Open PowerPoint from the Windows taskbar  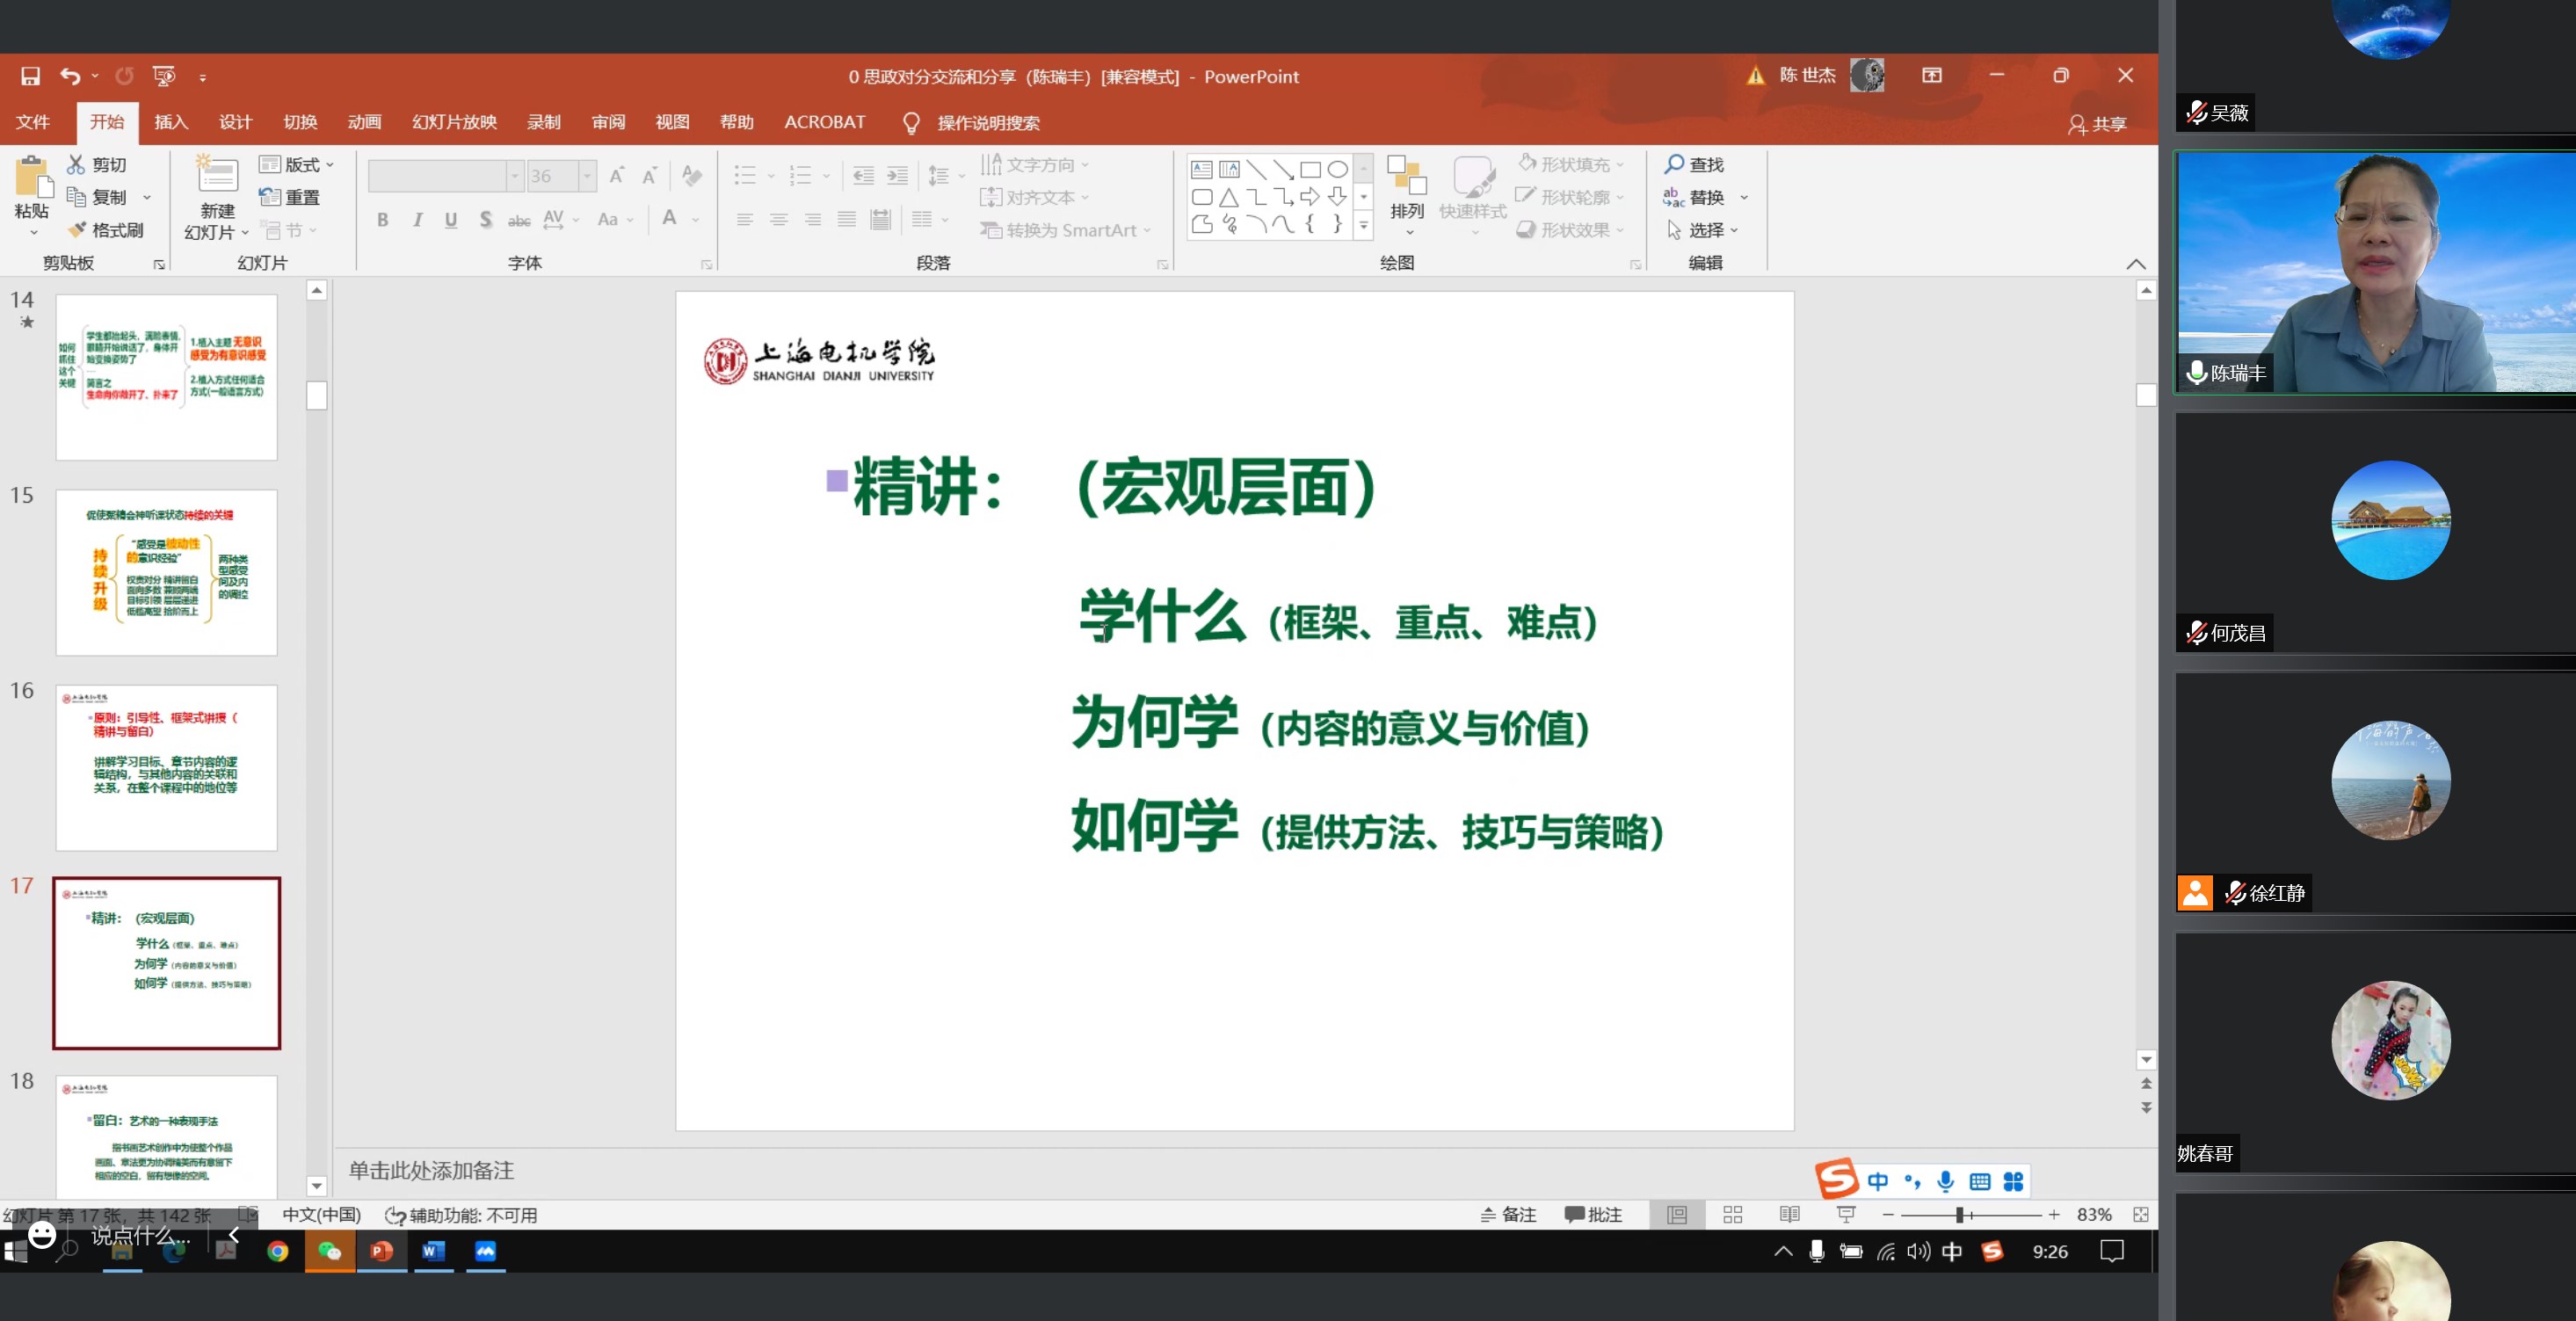tap(382, 1251)
